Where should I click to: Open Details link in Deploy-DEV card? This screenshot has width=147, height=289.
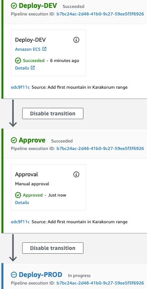pos(22,68)
